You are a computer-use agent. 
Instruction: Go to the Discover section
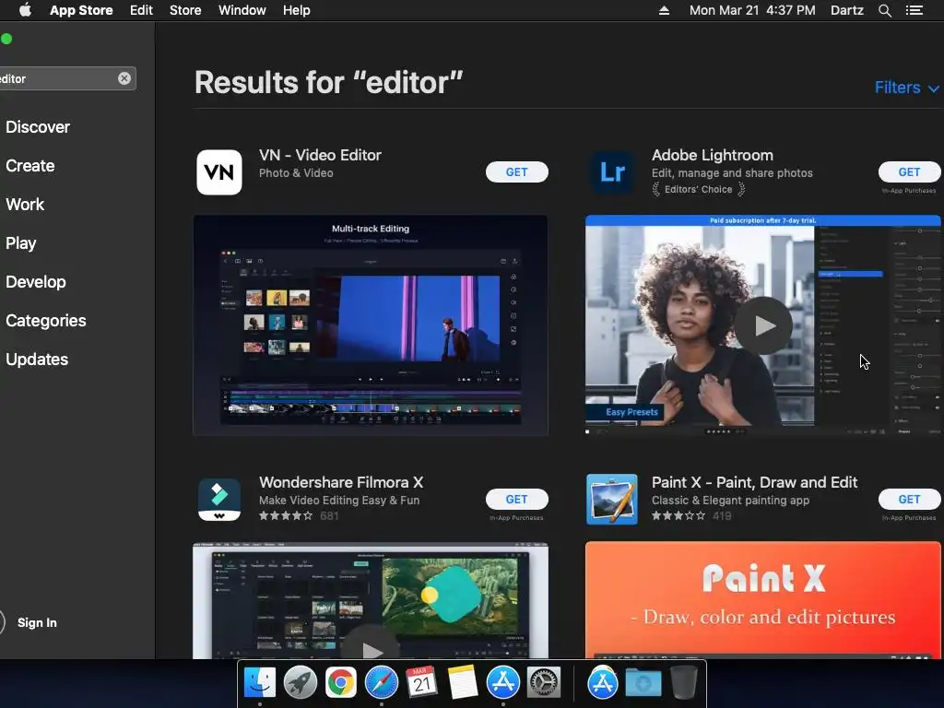pos(38,127)
